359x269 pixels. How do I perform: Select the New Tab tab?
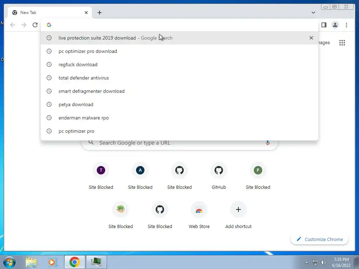50,13
